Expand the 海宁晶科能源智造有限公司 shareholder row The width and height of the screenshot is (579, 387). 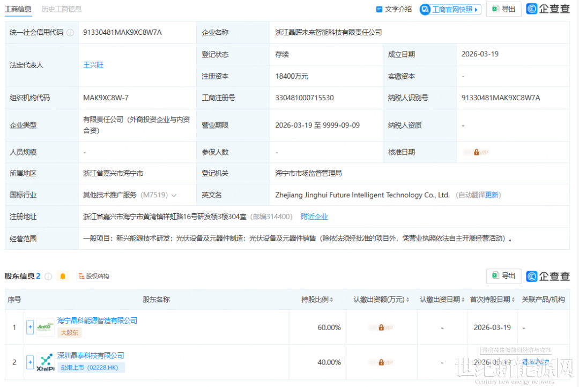coord(30,327)
